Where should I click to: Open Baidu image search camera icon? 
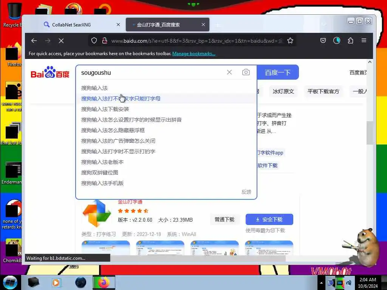[246, 72]
